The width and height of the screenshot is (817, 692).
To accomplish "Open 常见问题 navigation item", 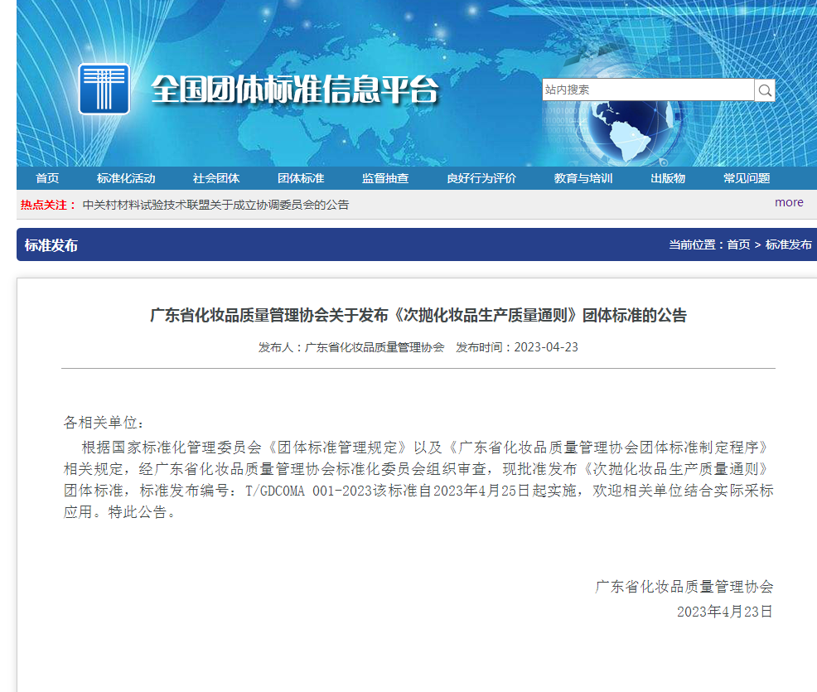I will [747, 178].
